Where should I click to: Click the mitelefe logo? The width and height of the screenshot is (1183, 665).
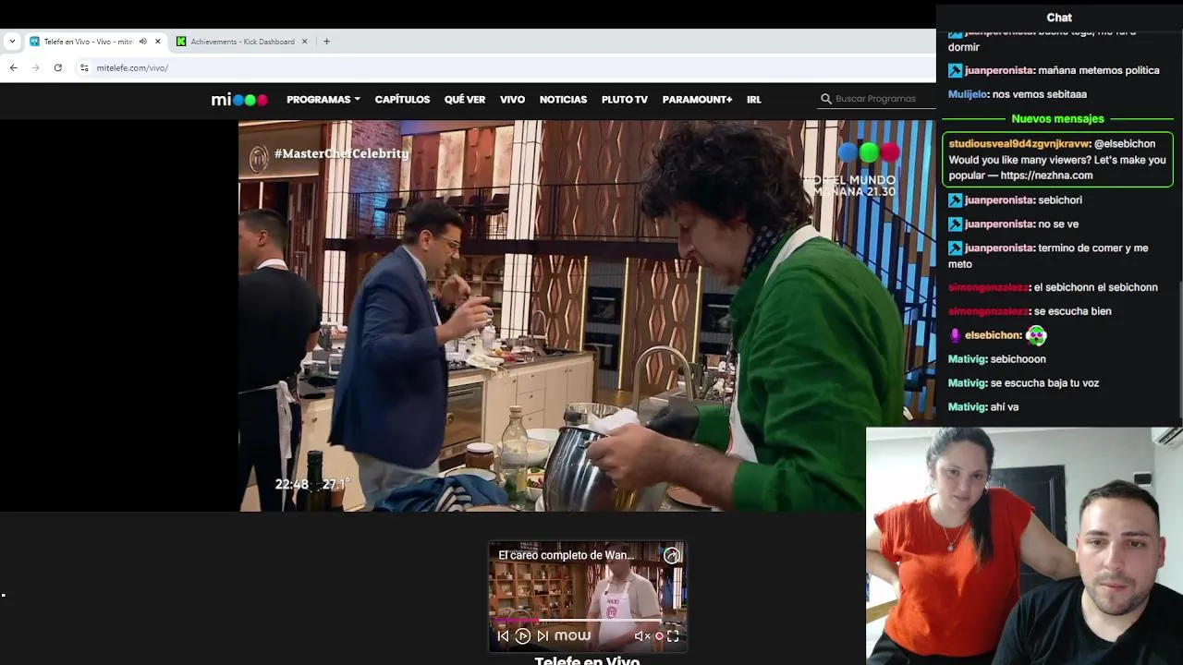click(239, 100)
